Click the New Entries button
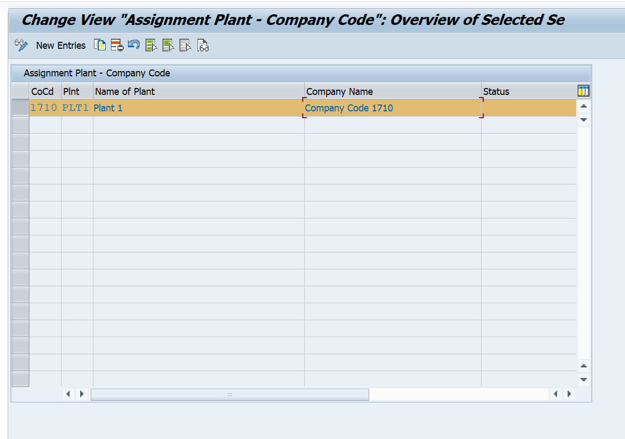The height and width of the screenshot is (439, 625). click(x=61, y=46)
